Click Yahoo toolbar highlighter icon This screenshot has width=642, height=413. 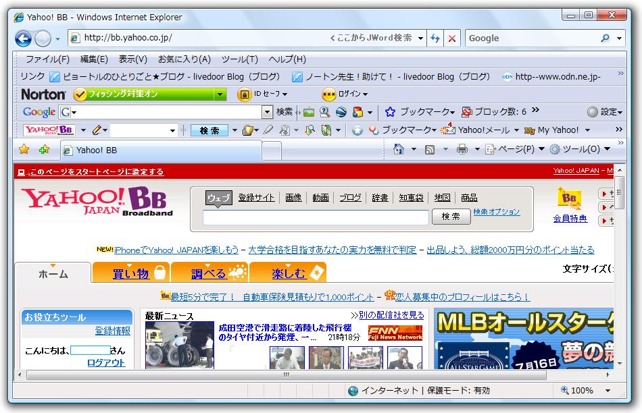[268, 130]
